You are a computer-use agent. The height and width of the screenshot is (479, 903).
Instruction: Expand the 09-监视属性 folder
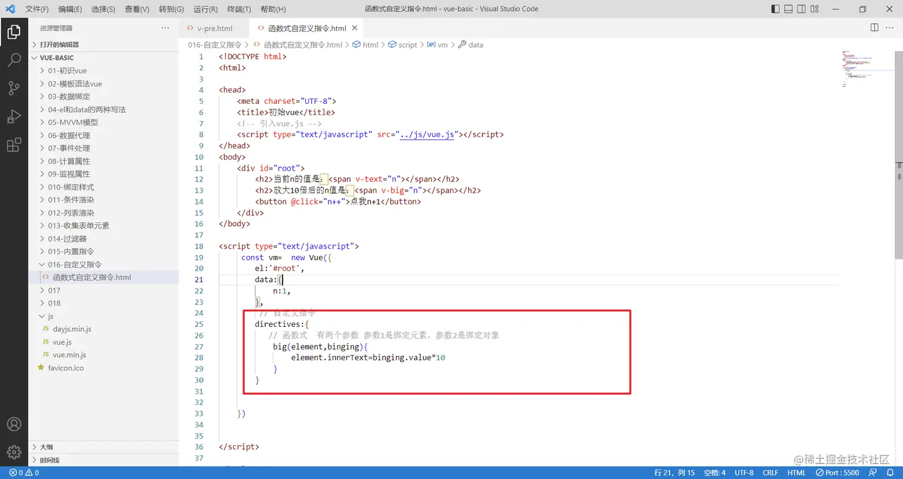pyautogui.click(x=103, y=174)
